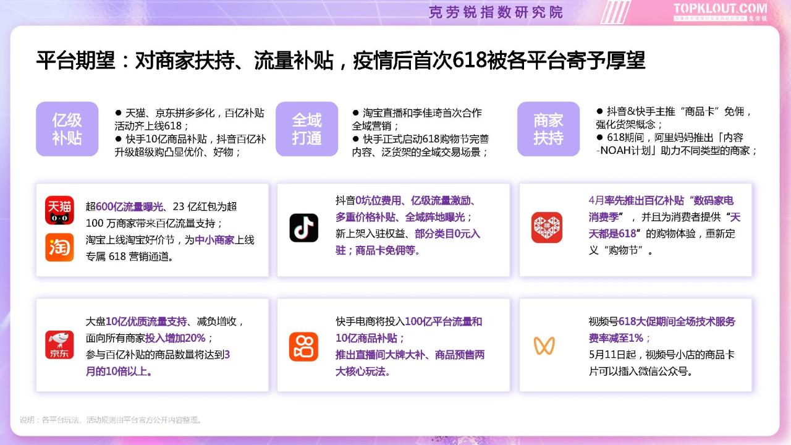
Task: Click the Tmall (天猫) logo icon
Action: tap(59, 210)
